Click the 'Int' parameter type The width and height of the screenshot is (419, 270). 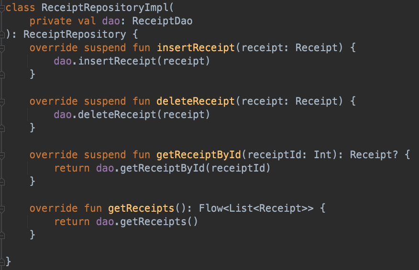(x=322, y=155)
